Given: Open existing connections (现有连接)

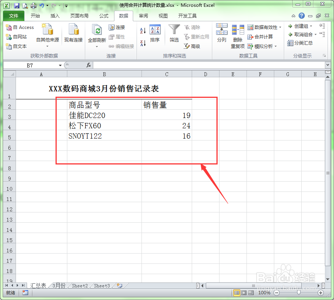Looking at the screenshot, I should click(x=73, y=33).
